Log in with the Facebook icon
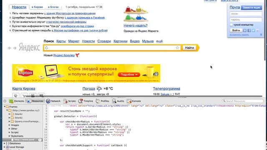The width and height of the screenshot is (267, 150). click(x=249, y=30)
